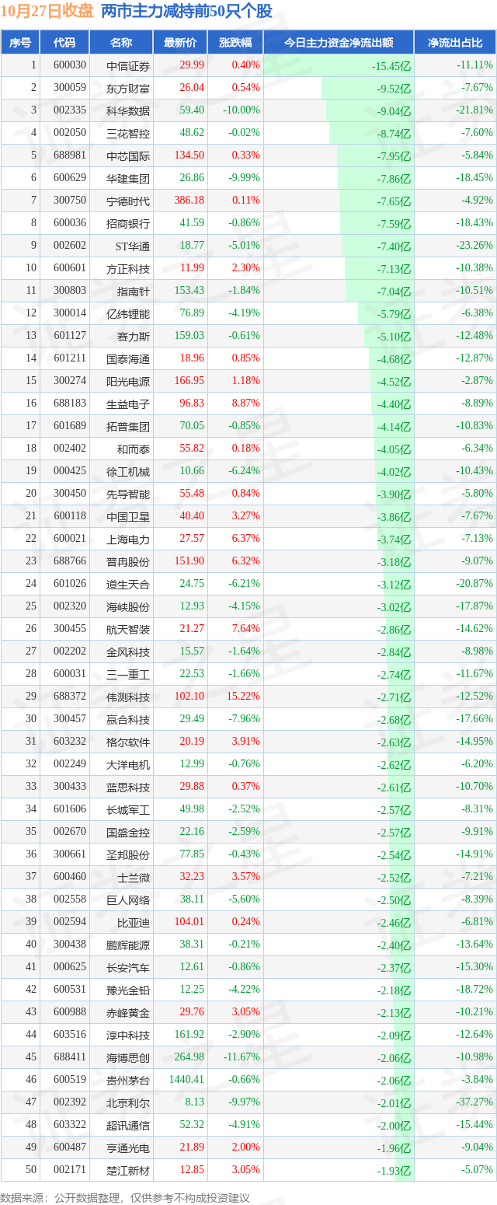Select stock name 先导智能
This screenshot has width=497, height=1205.
click(128, 494)
